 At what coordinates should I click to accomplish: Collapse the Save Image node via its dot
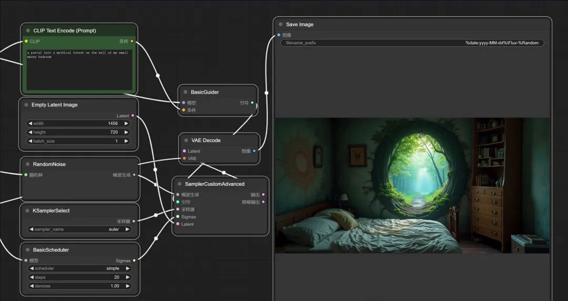point(280,24)
